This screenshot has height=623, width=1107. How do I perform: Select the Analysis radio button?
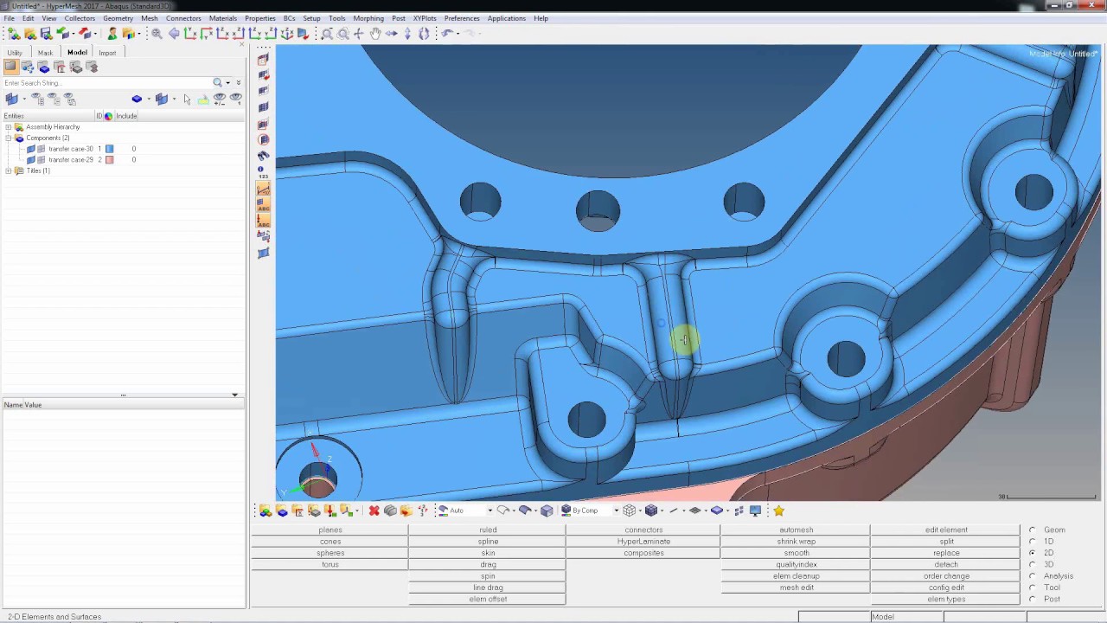(x=1032, y=576)
